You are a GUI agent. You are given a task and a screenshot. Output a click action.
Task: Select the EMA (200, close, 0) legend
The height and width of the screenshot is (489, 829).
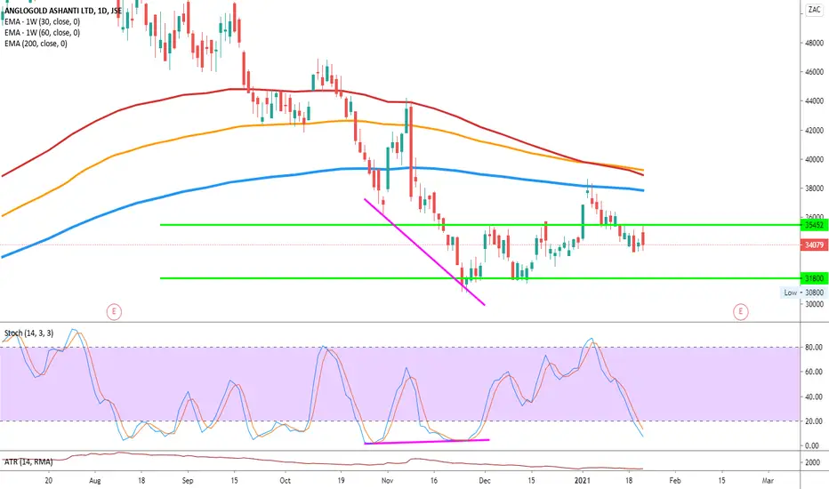pos(36,44)
